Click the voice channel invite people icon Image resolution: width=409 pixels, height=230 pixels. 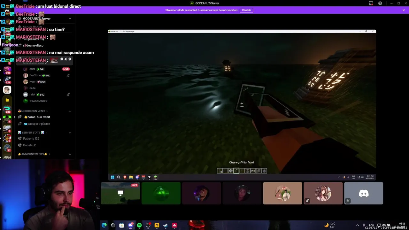pyautogui.click(x=66, y=59)
